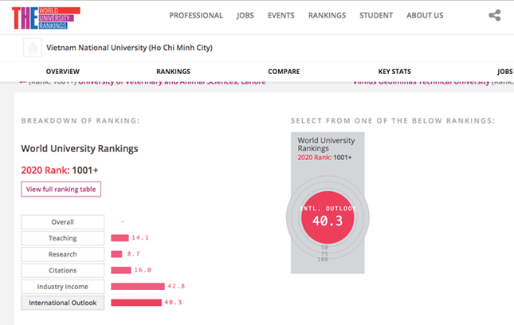Screen dimensions: 514x325
Task: Open the Professional menu
Action: coord(196,15)
